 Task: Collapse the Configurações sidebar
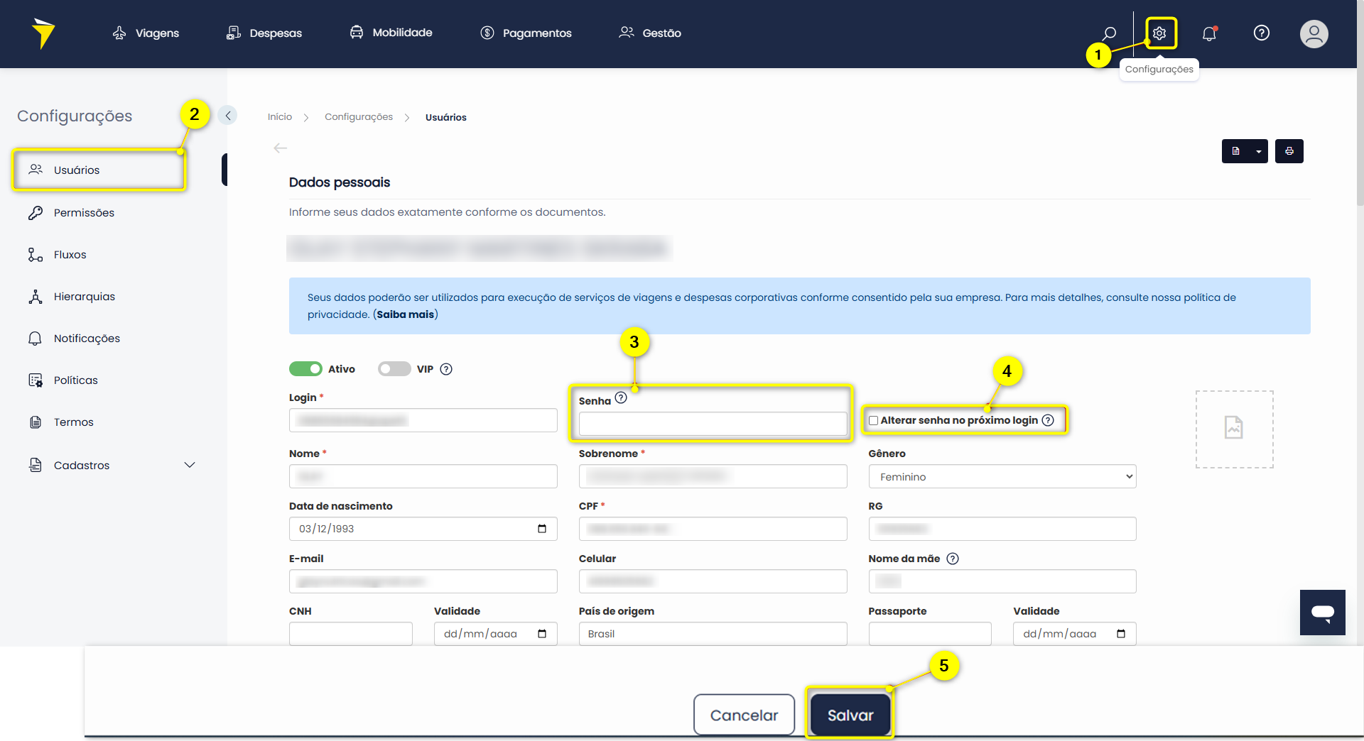[228, 115]
